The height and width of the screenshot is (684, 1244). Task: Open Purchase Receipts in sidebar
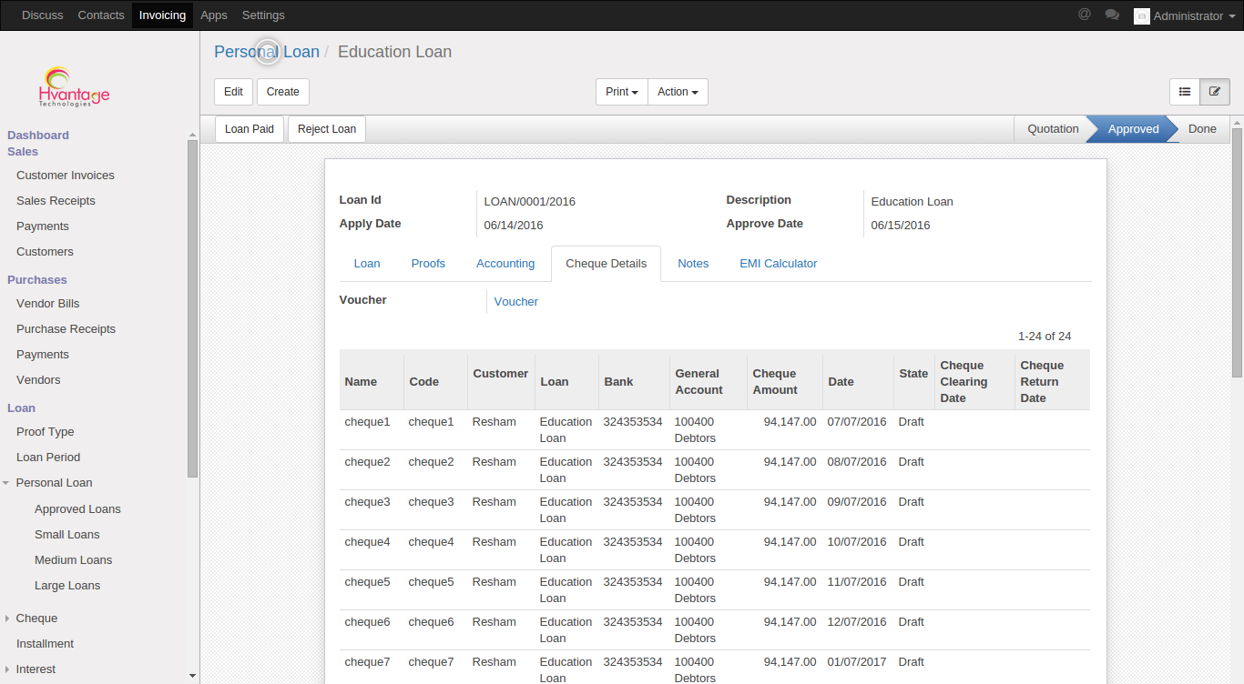pyautogui.click(x=66, y=329)
